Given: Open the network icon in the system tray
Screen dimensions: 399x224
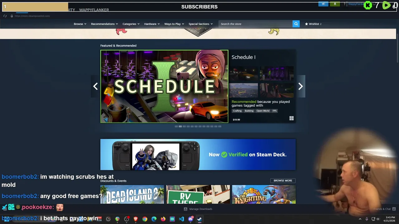Looking at the screenshot, I should (x=373, y=219).
